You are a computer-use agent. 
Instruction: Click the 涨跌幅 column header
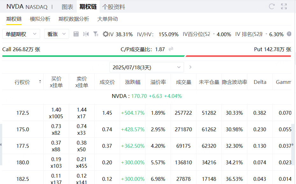click(x=133, y=82)
